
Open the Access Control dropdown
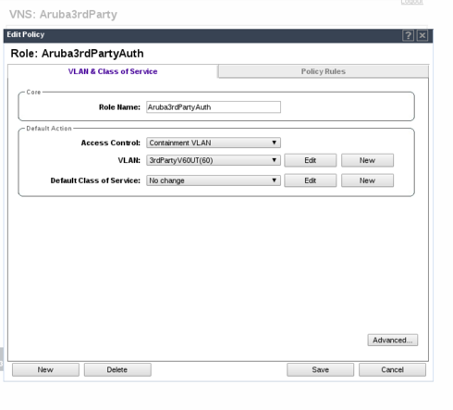tap(214, 143)
